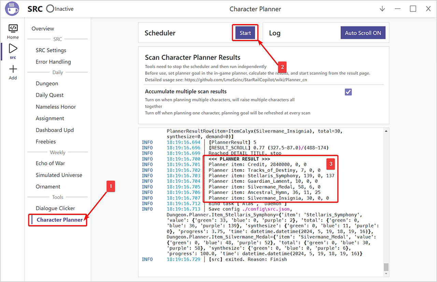This screenshot has height=282, width=437.
Task: Go to Error Handling settings
Action: 53,62
